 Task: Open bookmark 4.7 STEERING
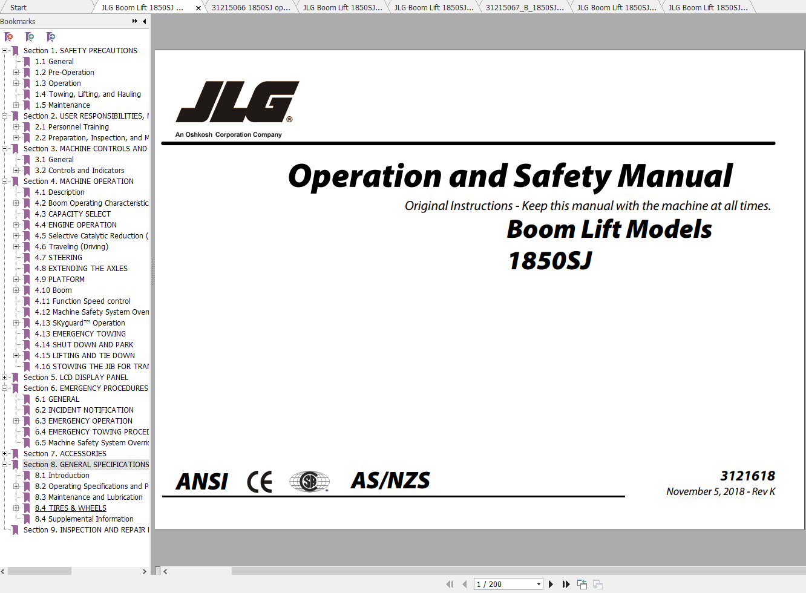coord(59,258)
